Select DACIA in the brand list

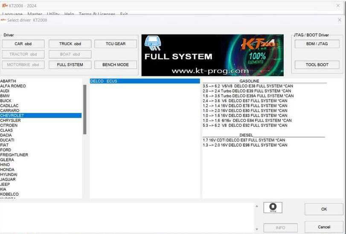(41, 135)
